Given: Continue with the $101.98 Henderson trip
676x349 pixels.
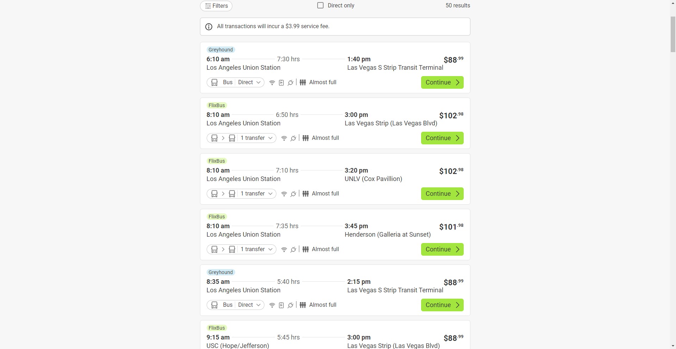Looking at the screenshot, I should pos(442,249).
